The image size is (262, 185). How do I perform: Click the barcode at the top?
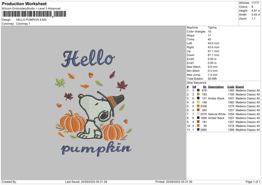pyautogui.click(x=34, y=14)
